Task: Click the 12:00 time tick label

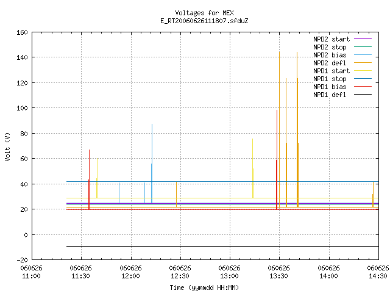Action: tap(130, 276)
